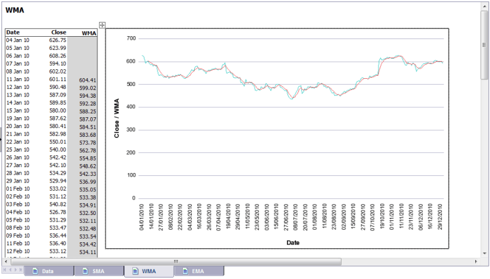
Task: Click the next-sheet navigation arrow
Action: pyautogui.click(x=15, y=270)
